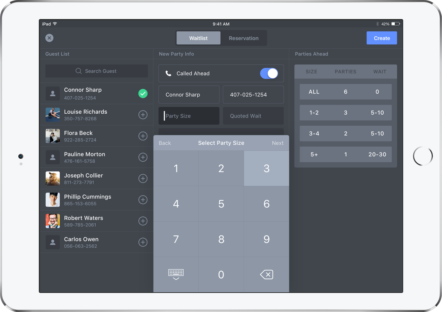
Task: Click the search magnifier icon
Action: pos(79,71)
